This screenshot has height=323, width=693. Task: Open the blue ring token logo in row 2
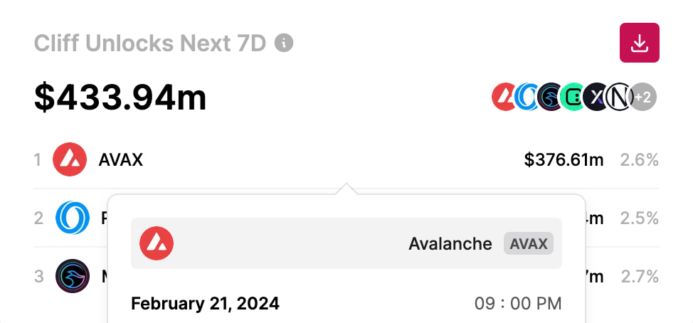(x=73, y=218)
